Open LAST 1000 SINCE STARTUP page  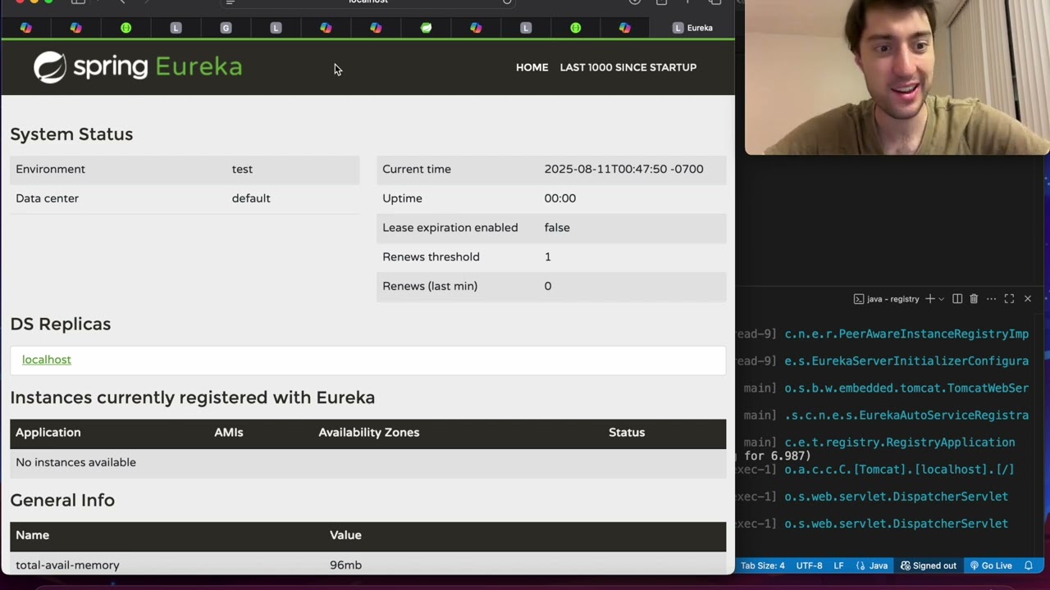[x=628, y=67]
